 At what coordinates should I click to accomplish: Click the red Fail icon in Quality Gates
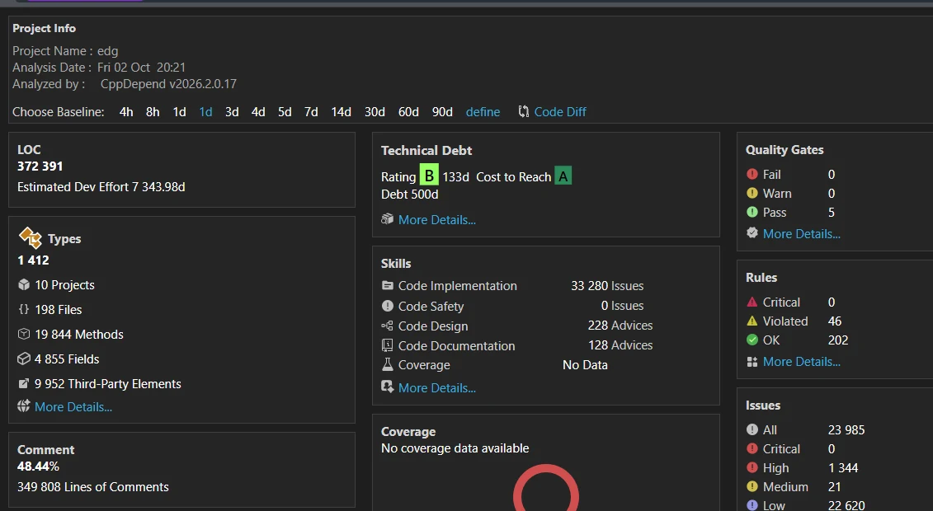click(x=752, y=174)
